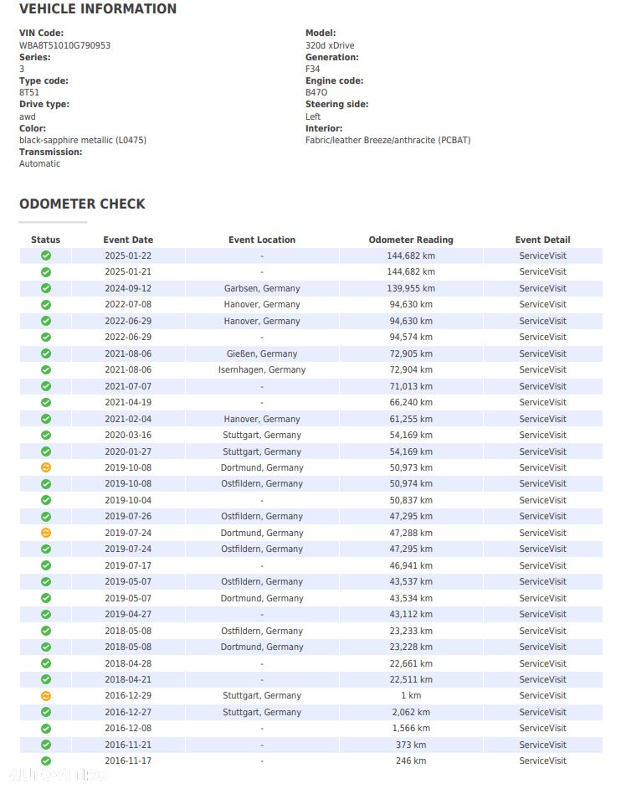Select the type code value 8T51
The image size is (621, 789).
coord(29,93)
